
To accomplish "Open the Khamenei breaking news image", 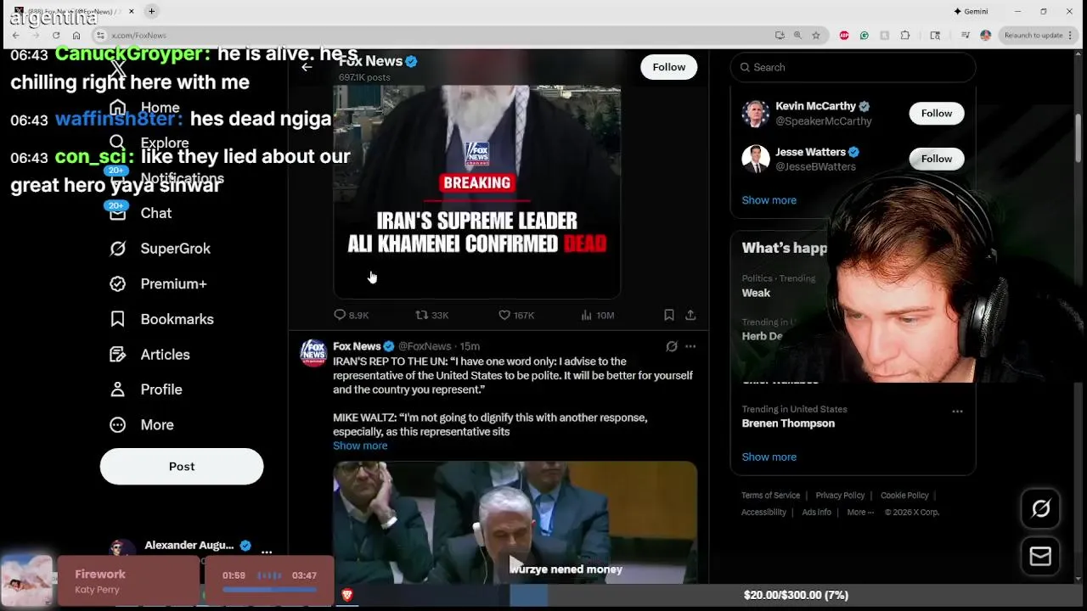I will pyautogui.click(x=476, y=191).
